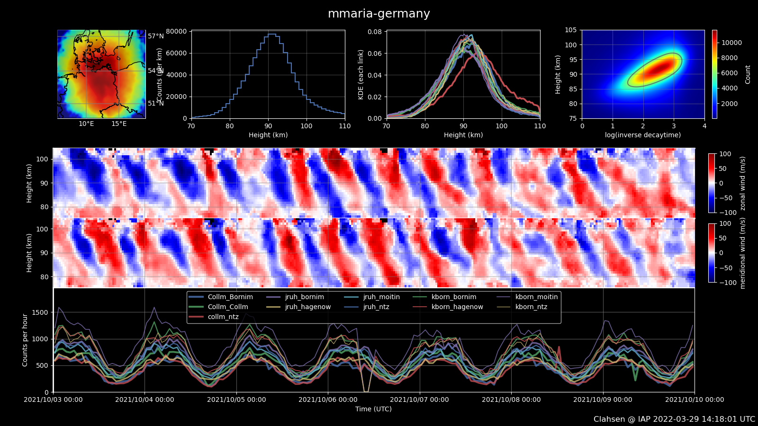The image size is (758, 426).
Task: Click the height counts histogram plot
Action: pyautogui.click(x=268, y=74)
